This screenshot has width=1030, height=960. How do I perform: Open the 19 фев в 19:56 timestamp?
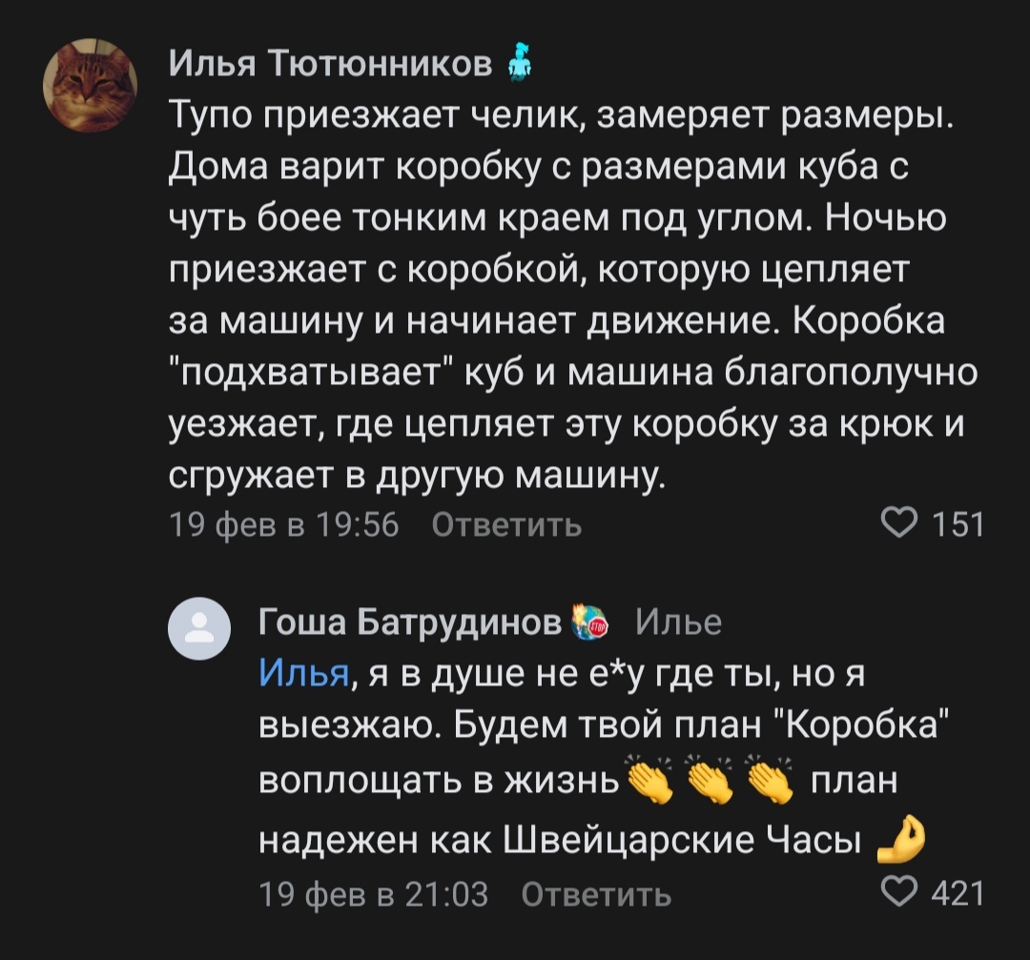coord(284,524)
